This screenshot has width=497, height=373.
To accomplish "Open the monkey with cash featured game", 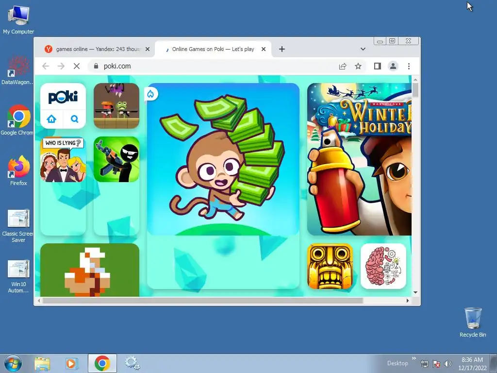I will pyautogui.click(x=223, y=159).
